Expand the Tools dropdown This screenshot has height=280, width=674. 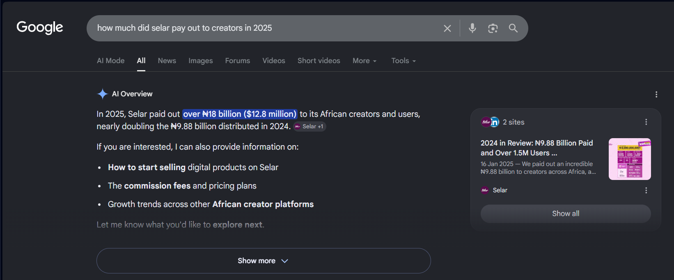[403, 61]
